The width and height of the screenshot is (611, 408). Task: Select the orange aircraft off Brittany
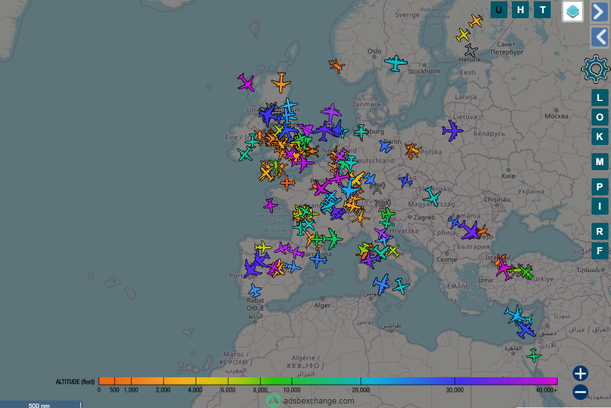click(x=287, y=183)
